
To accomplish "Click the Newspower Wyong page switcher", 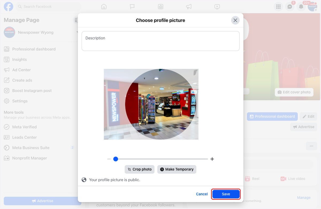I will 40,32.
